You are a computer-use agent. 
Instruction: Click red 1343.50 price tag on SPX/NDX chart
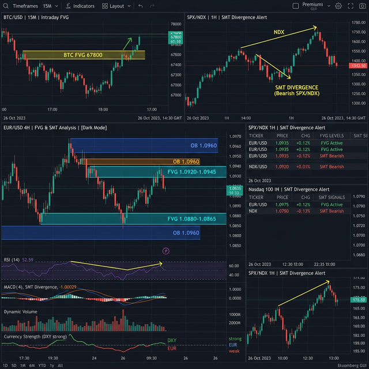coord(358,65)
